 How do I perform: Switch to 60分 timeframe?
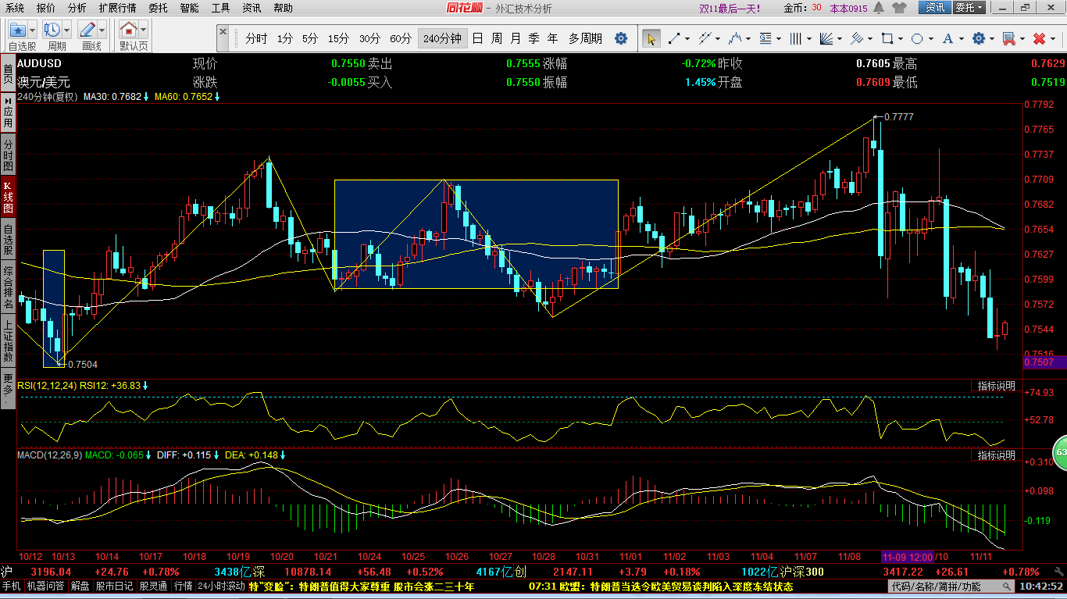(x=401, y=38)
